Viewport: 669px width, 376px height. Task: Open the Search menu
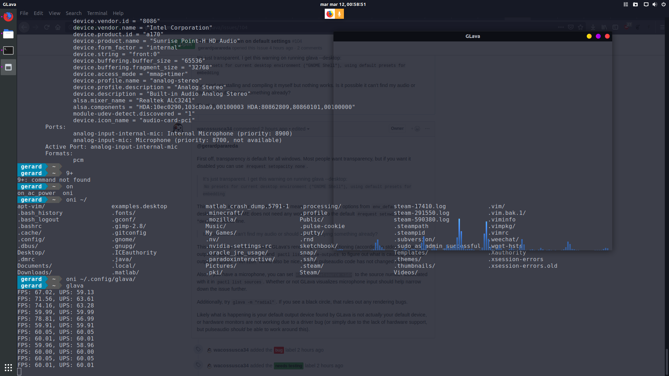pyautogui.click(x=74, y=13)
